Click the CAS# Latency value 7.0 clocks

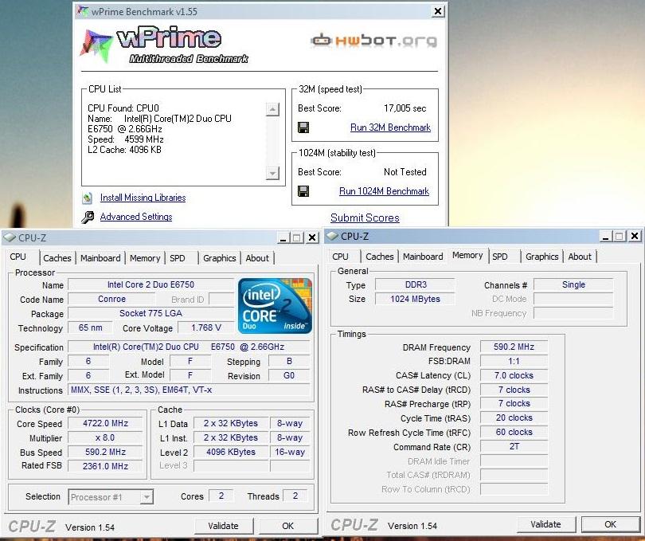pyautogui.click(x=514, y=375)
